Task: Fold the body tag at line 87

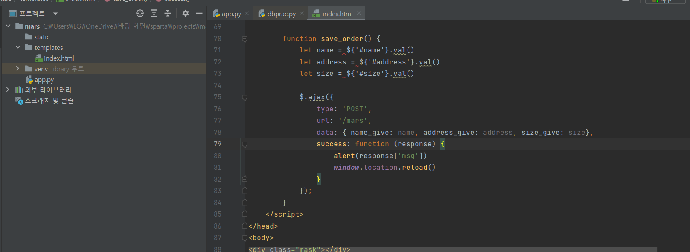Action: click(245, 238)
